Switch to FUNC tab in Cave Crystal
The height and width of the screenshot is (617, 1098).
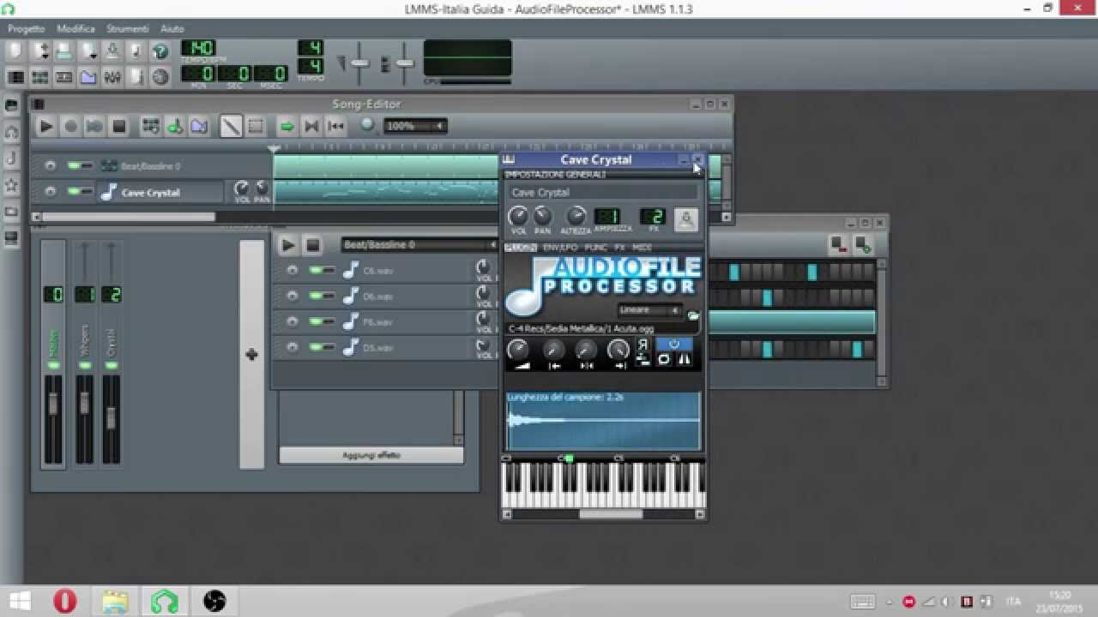click(x=595, y=248)
